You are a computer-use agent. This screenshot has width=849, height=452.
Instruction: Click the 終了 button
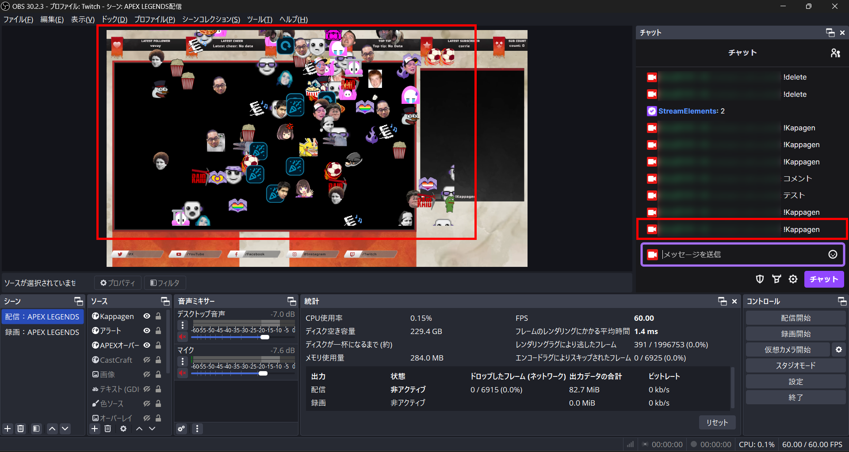[x=795, y=398]
